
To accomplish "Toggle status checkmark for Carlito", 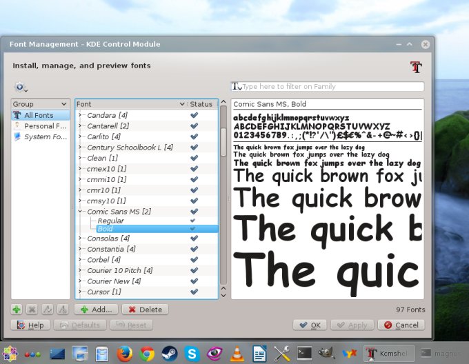I will coord(194,136).
